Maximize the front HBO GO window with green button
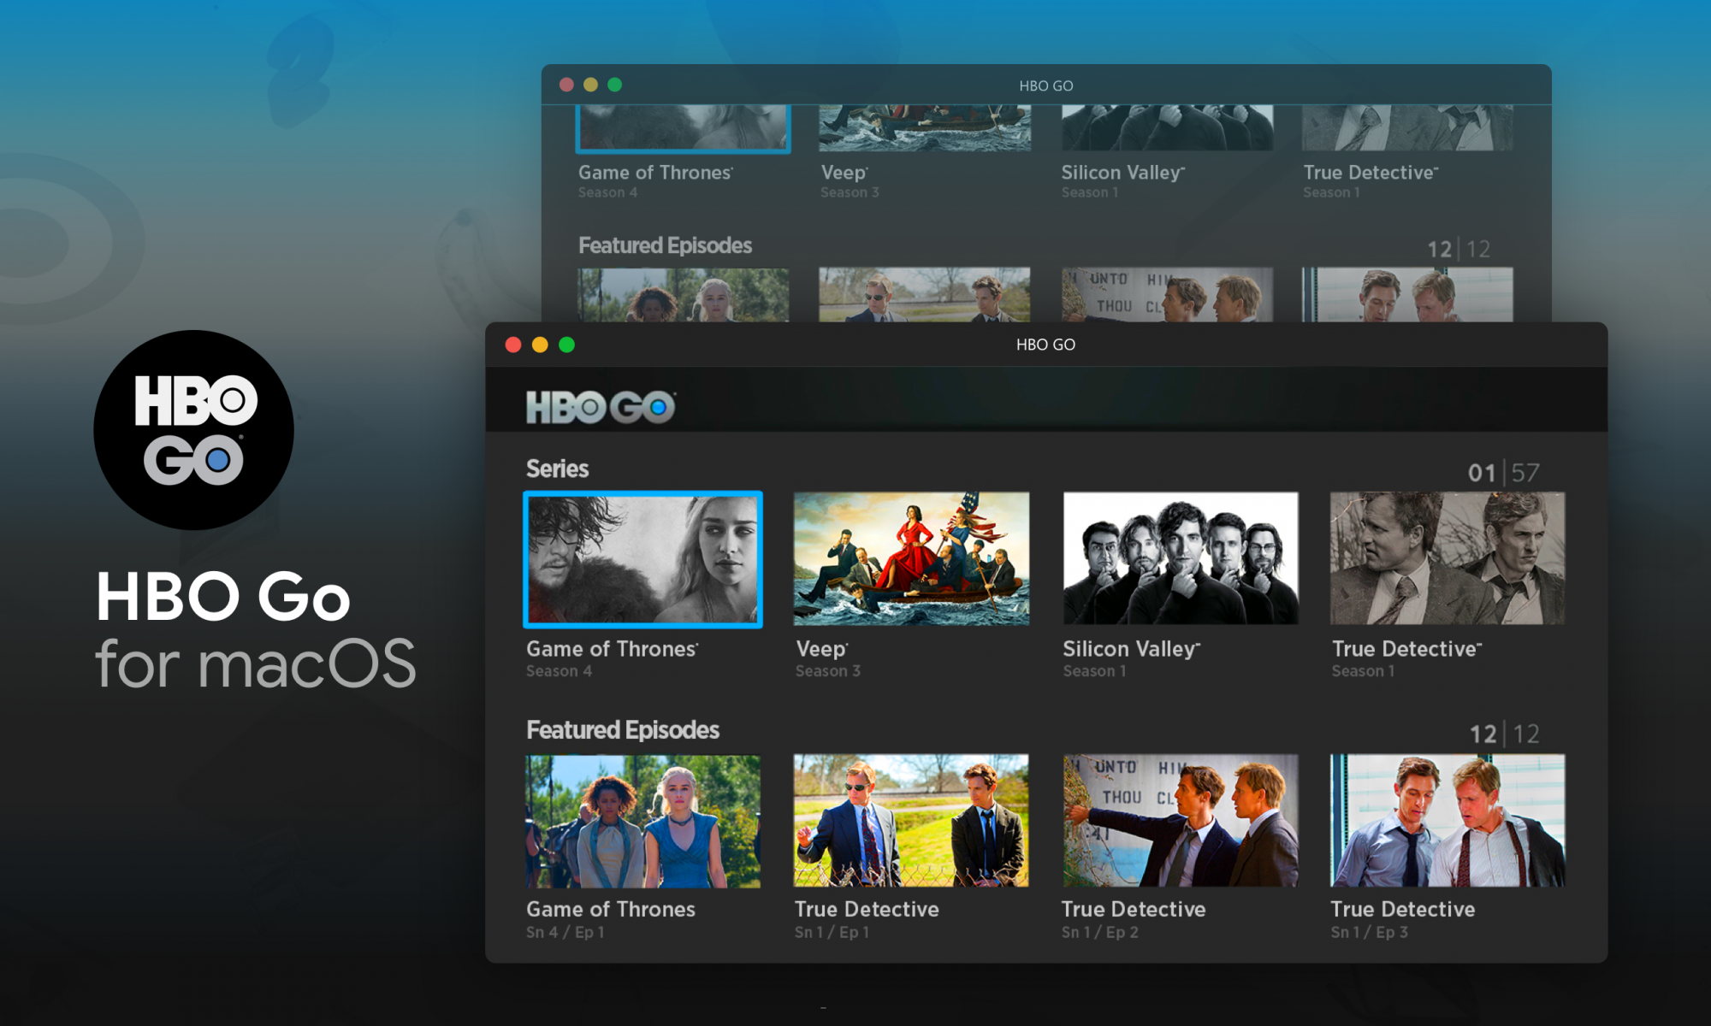 (566, 345)
